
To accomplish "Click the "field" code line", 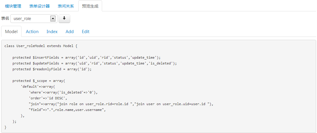I will pyautogui.click(x=67, y=110).
